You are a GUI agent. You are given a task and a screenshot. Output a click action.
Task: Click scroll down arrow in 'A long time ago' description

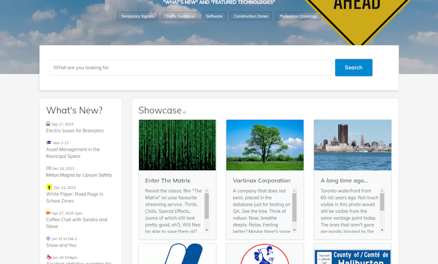382,230
